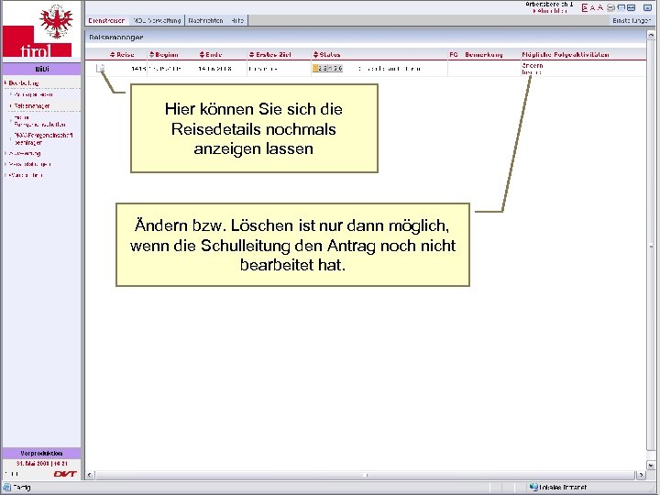This screenshot has height=495, width=660.
Task: Click the Ende date cell in row
Action: pos(214,68)
